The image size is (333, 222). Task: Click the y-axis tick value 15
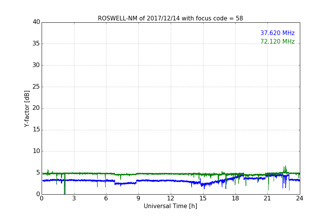tap(36, 129)
